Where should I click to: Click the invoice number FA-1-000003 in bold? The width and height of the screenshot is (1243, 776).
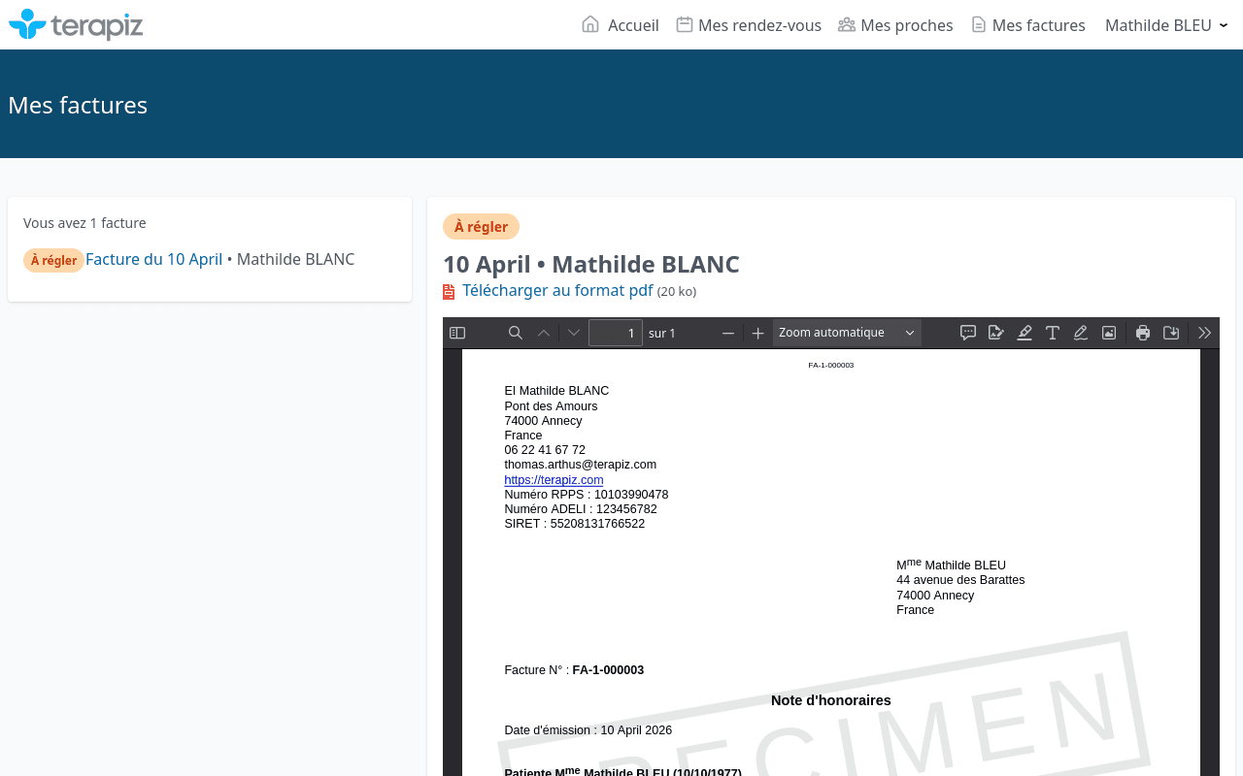point(608,670)
